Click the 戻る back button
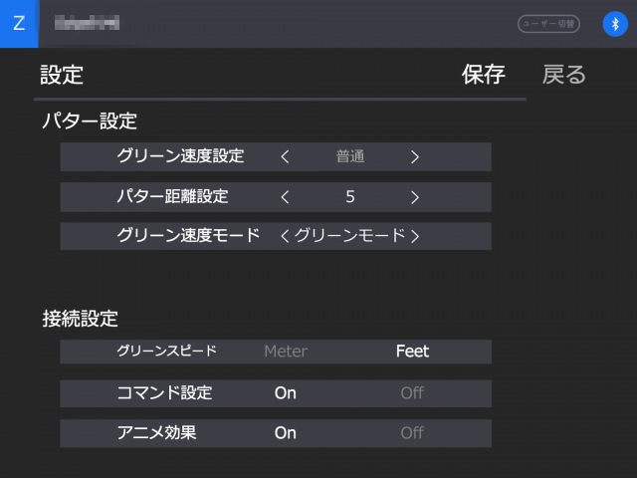This screenshot has height=478, width=637. (564, 75)
